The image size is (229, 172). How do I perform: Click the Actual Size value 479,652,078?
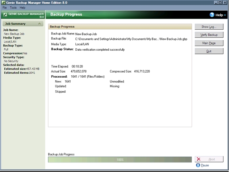click(79, 71)
